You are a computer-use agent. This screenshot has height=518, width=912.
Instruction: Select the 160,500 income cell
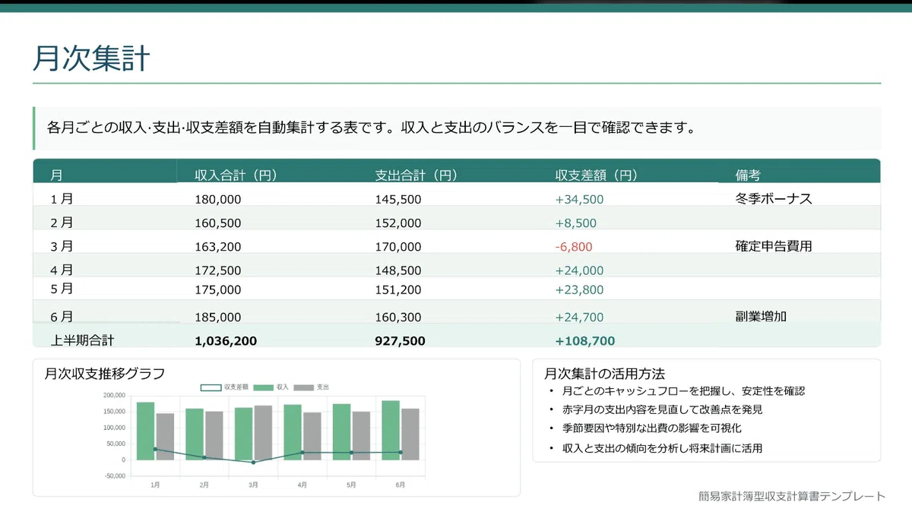(218, 223)
